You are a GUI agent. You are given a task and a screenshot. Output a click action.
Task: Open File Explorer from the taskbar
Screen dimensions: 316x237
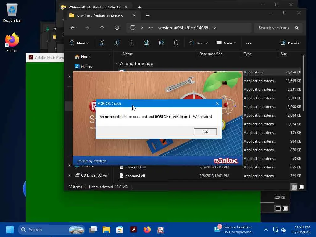pyautogui.click(x=106, y=230)
